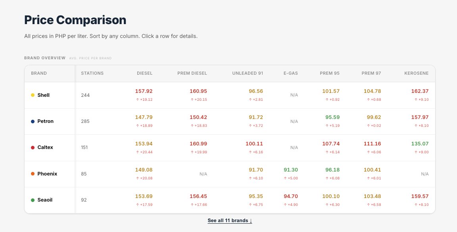Open the Seaoil brand row
Viewport: 457px width, 232px height.
pyautogui.click(x=230, y=200)
